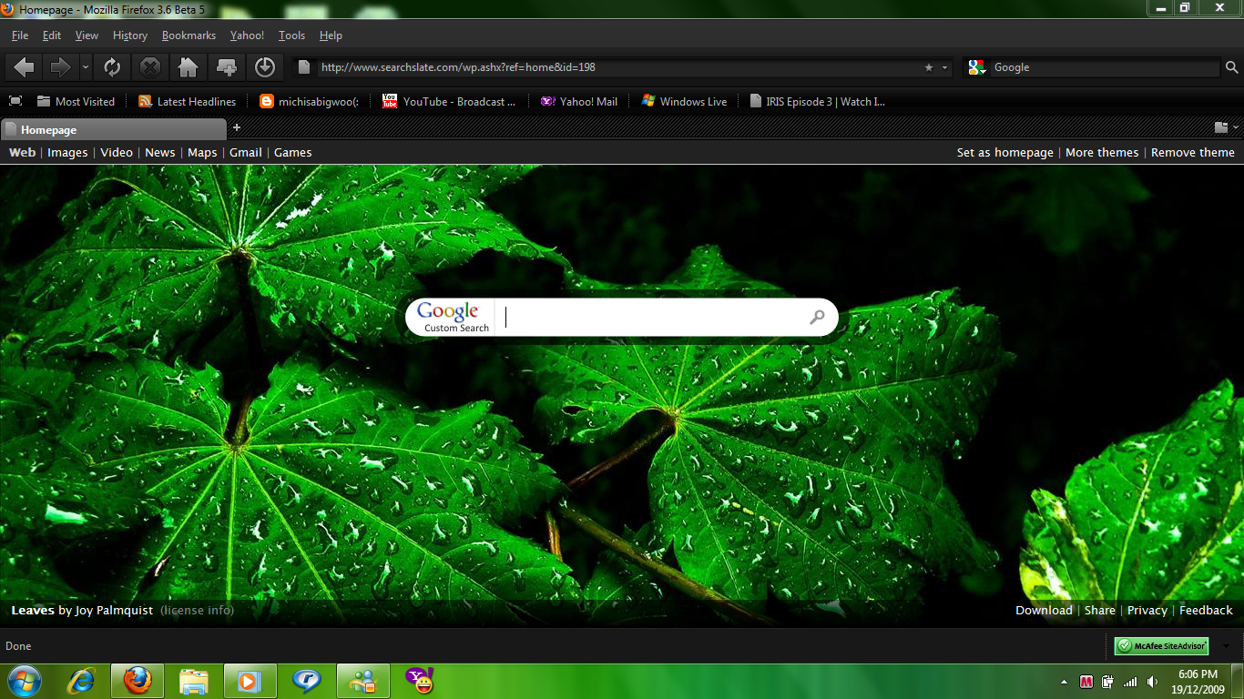The image size is (1244, 699).
Task: Bookmark this page with the star
Action: (x=929, y=67)
